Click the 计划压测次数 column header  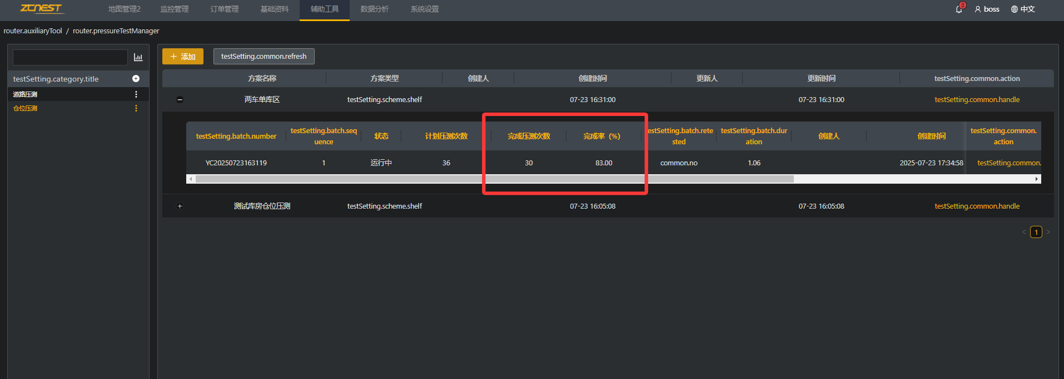446,137
